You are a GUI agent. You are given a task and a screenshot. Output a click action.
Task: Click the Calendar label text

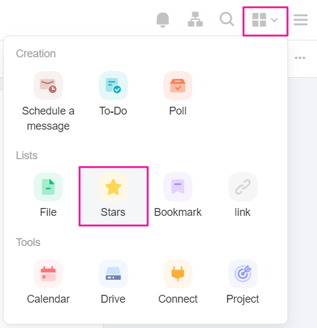pyautogui.click(x=48, y=299)
